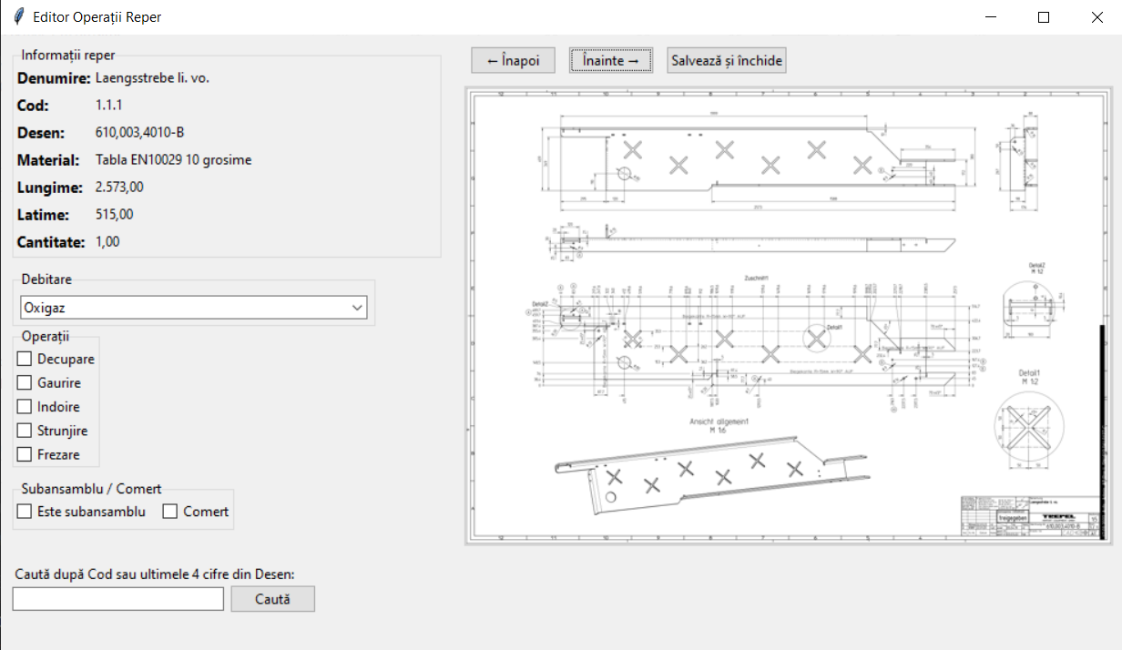Check the Gaurire operation

pyautogui.click(x=25, y=383)
